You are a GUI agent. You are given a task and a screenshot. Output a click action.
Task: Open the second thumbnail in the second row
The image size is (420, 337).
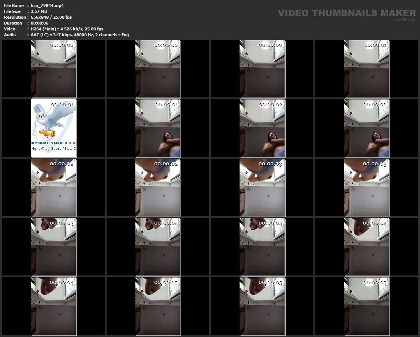point(158,128)
